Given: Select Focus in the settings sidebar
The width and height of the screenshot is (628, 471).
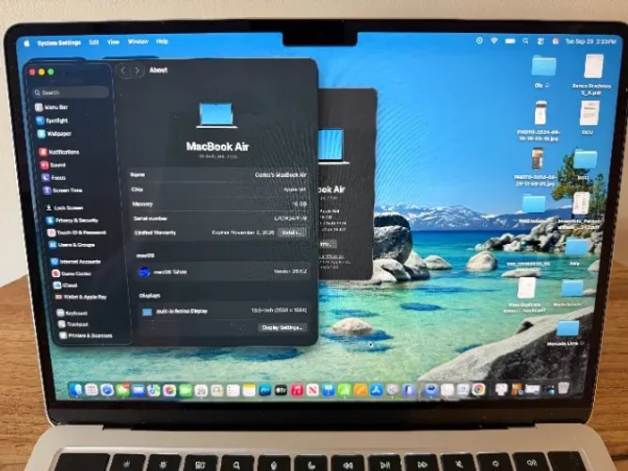Looking at the screenshot, I should (x=54, y=178).
